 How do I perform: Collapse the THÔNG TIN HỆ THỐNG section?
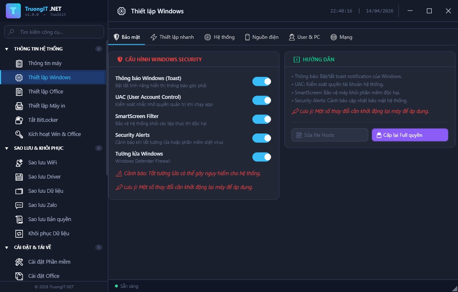click(x=7, y=49)
